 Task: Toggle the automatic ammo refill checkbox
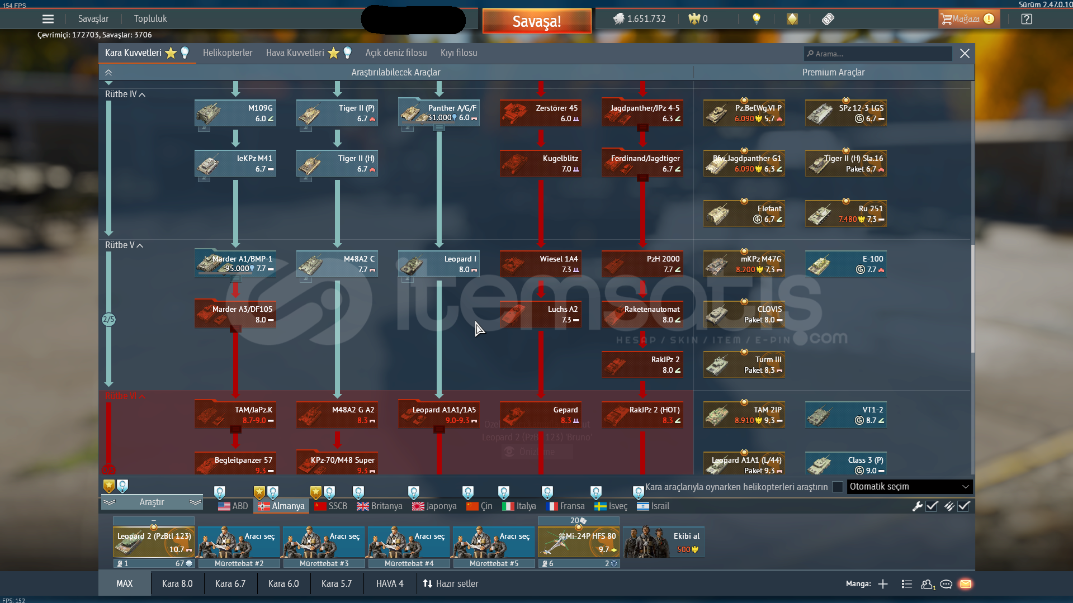tap(963, 506)
